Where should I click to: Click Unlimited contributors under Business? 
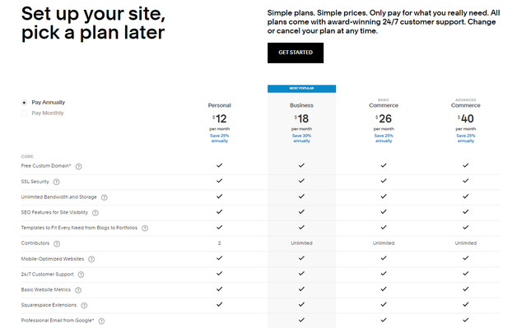click(301, 243)
